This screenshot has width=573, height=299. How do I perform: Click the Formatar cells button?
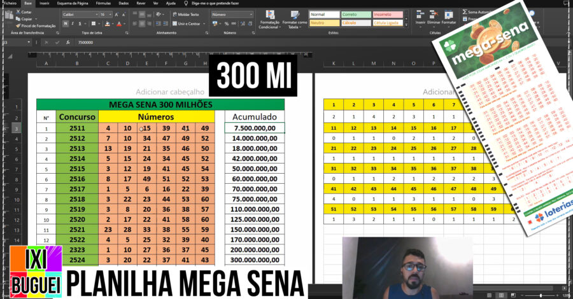pos(448,18)
